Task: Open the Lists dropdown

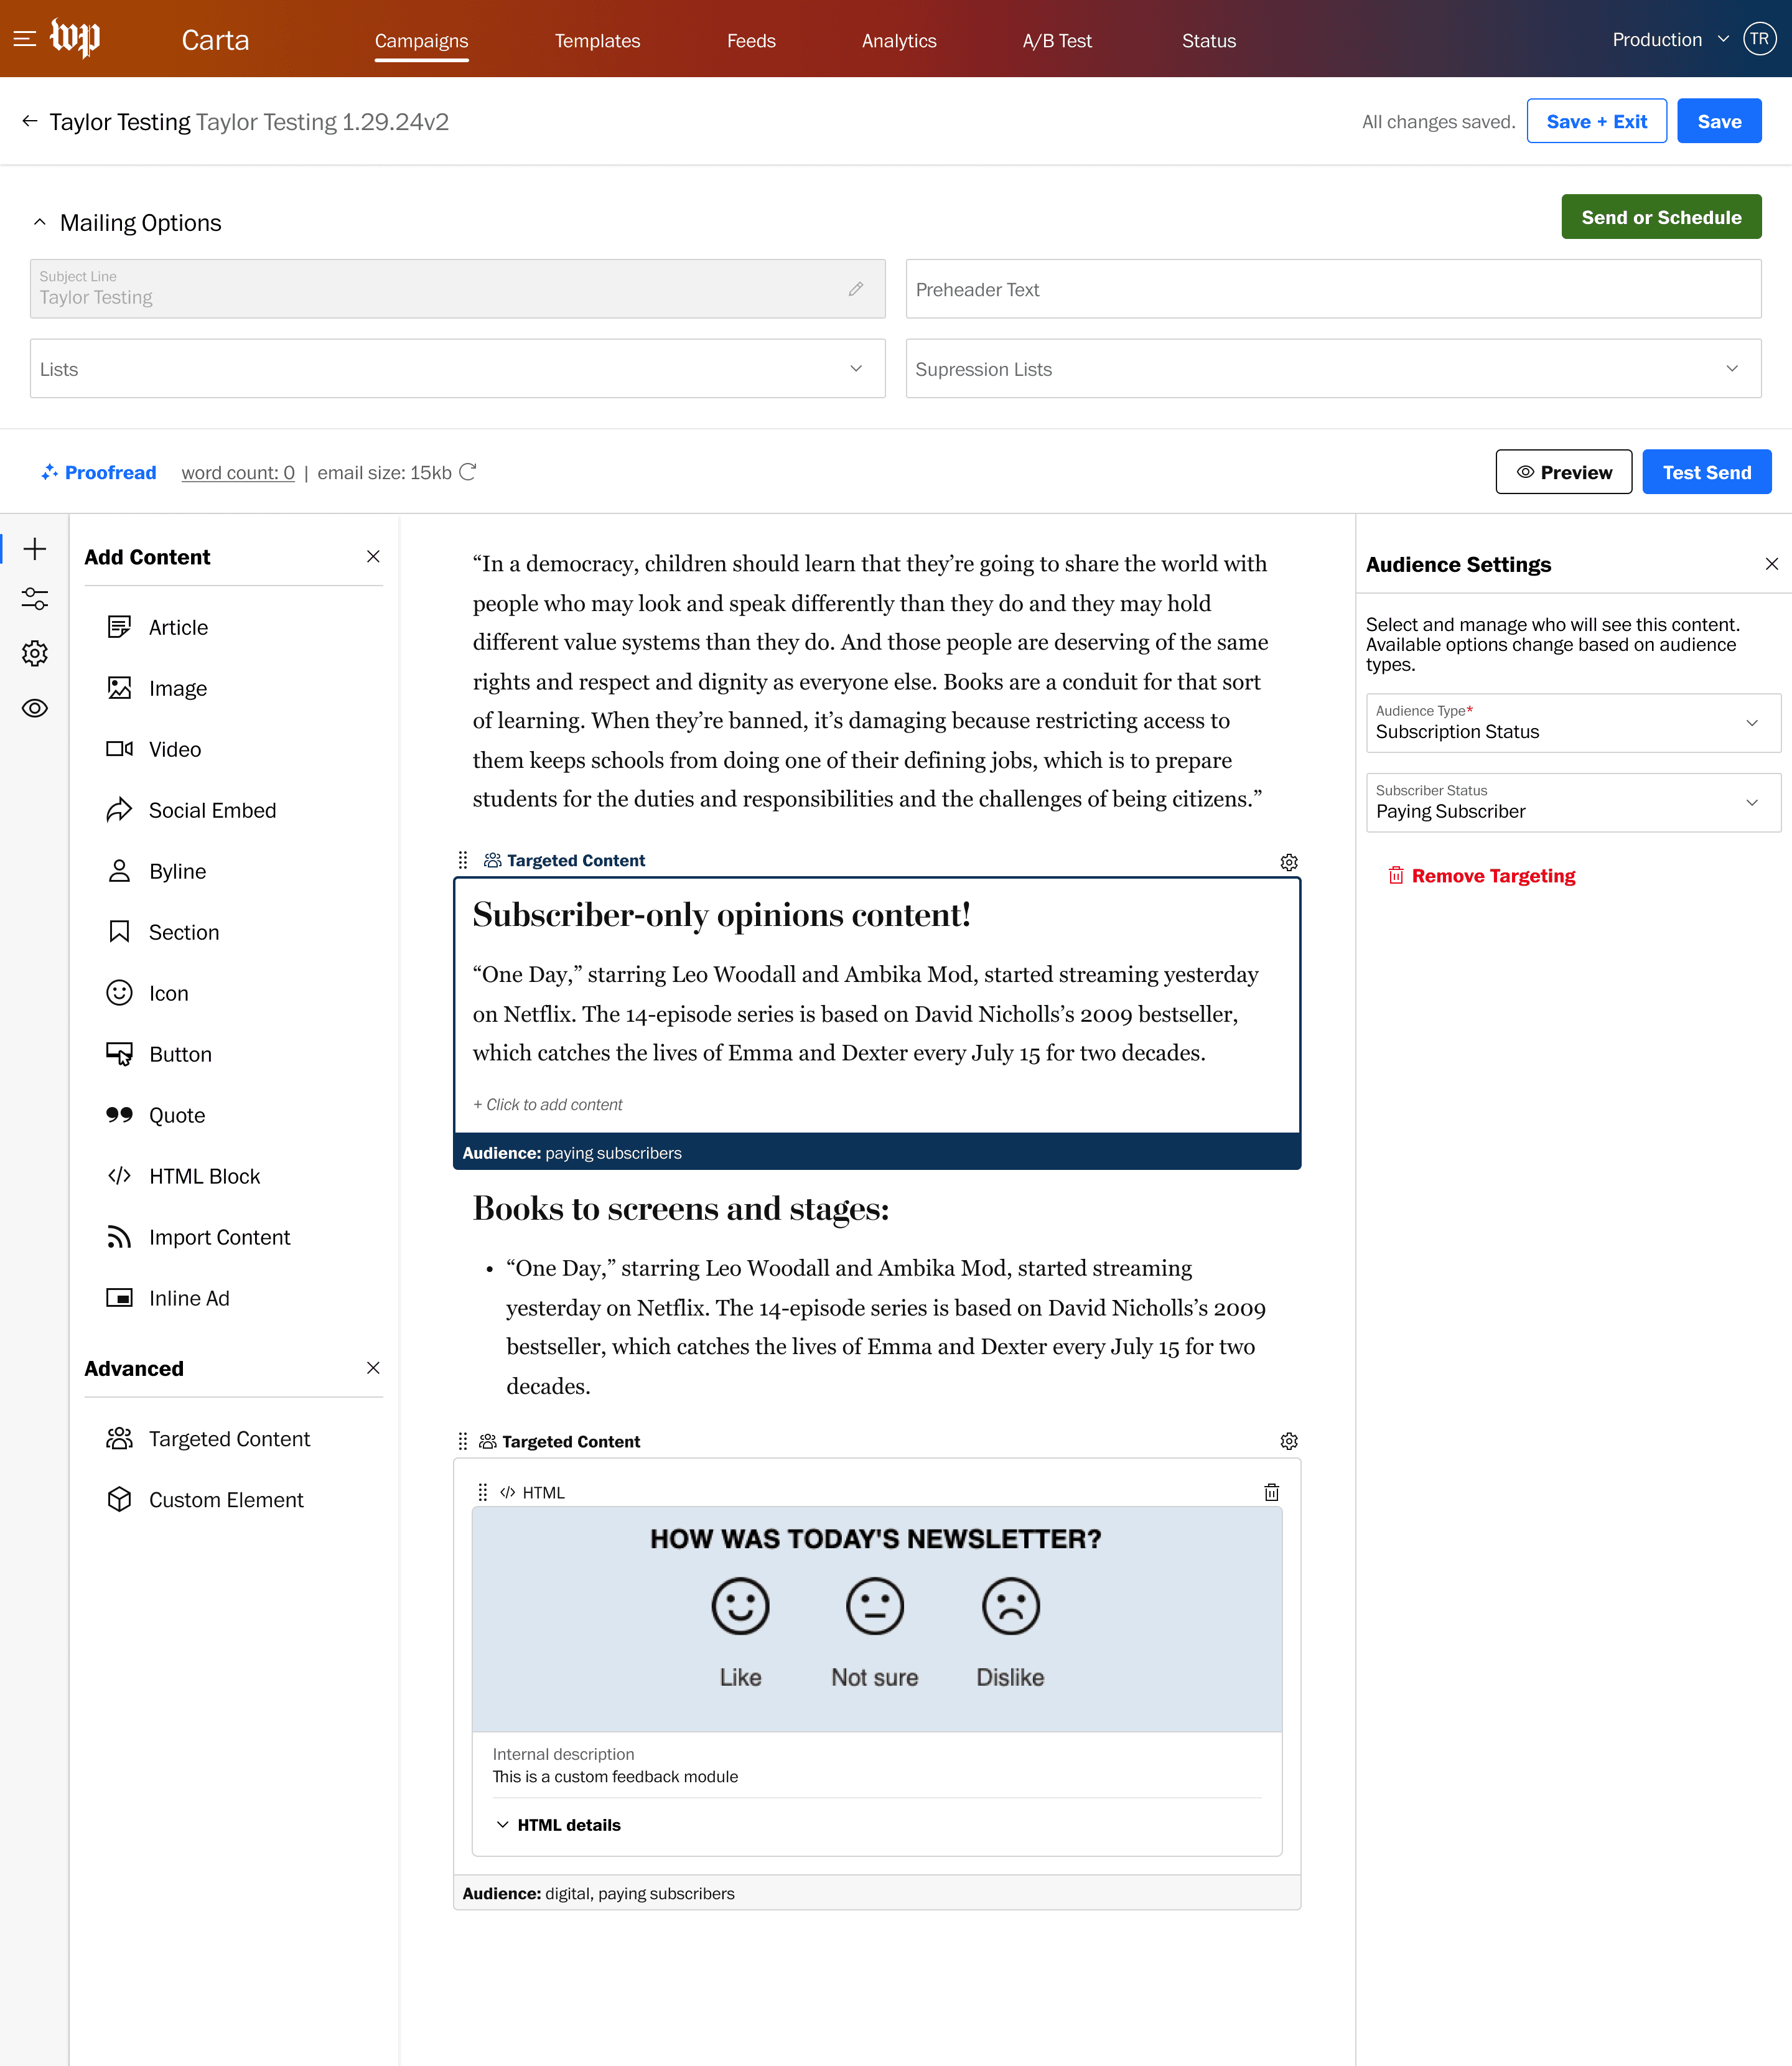Action: pos(457,369)
